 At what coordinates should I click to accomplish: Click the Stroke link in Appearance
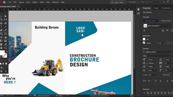click(149, 43)
